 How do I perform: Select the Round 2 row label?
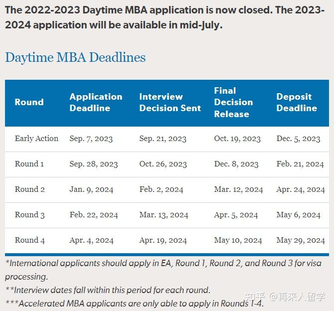[x=30, y=189]
